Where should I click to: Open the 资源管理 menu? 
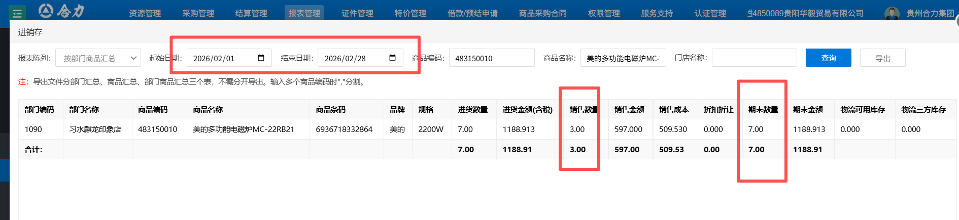coord(145,13)
